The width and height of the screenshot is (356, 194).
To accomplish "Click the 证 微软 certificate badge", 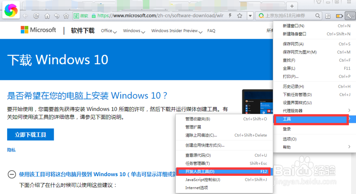I will pos(81,16).
